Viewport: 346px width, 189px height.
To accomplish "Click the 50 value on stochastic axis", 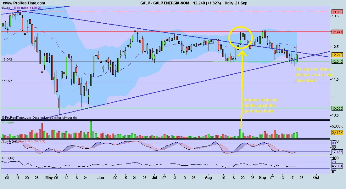I will pos(334,147).
